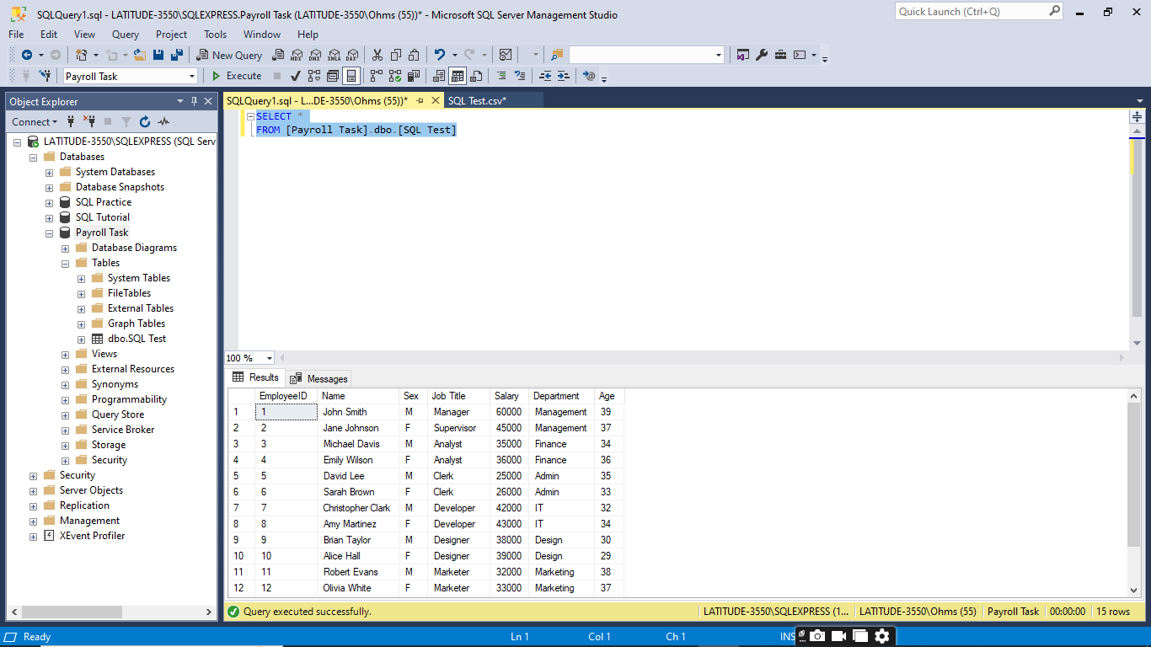Open the Toolbox icon
Screen dimensions: 1151x647
coord(780,55)
